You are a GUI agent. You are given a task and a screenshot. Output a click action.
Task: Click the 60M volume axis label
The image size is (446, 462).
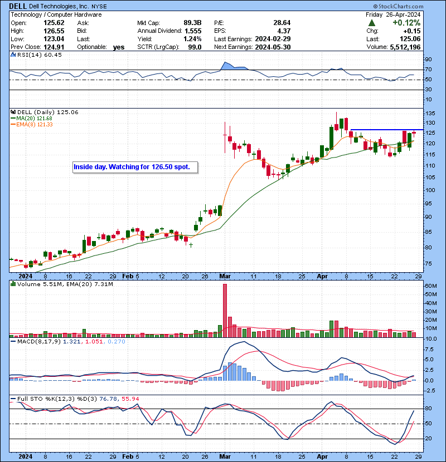point(430,286)
